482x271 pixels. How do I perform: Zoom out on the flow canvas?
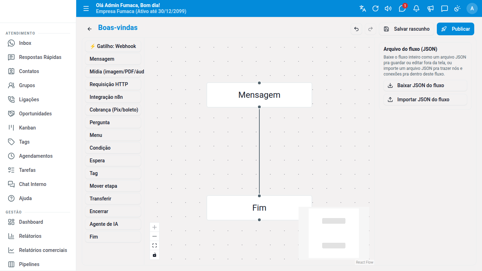[155, 236]
